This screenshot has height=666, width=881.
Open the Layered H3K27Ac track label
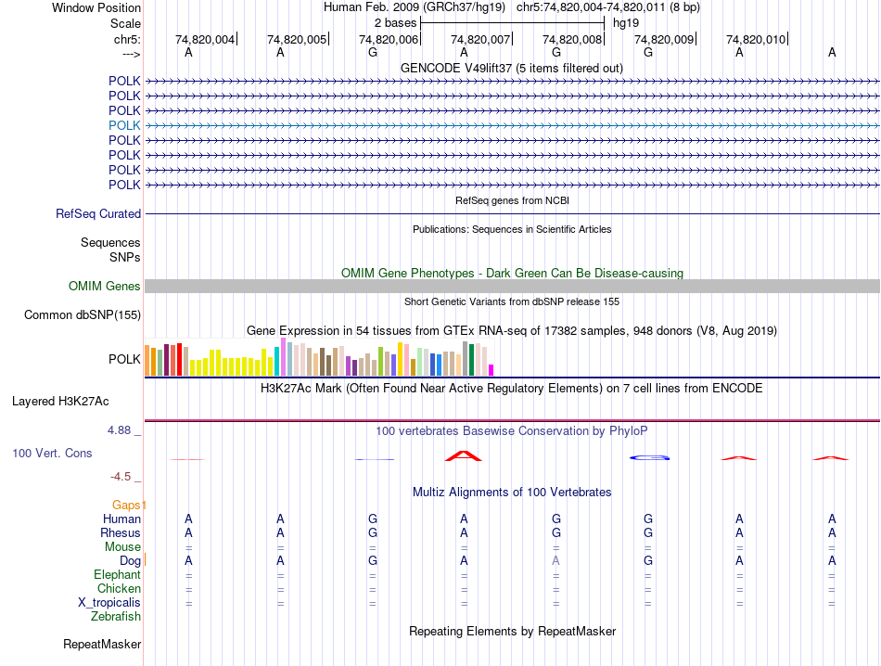click(60, 402)
